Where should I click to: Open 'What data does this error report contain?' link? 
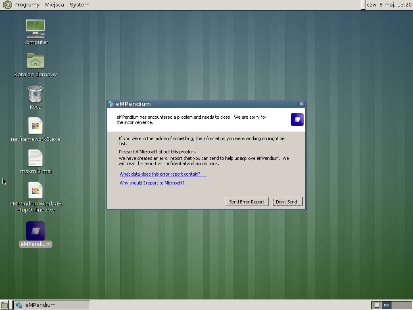163,174
